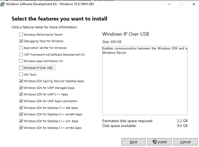Image resolution: width=199 pixels, height=147 pixels.
Task: Show info for the MSI Tools feature
Action: 30,75
